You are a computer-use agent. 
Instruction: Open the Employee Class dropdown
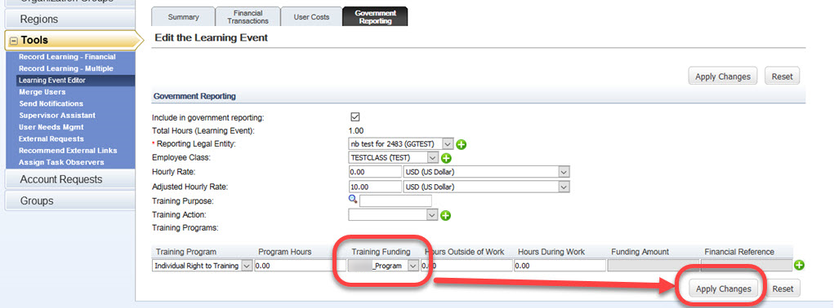click(432, 158)
